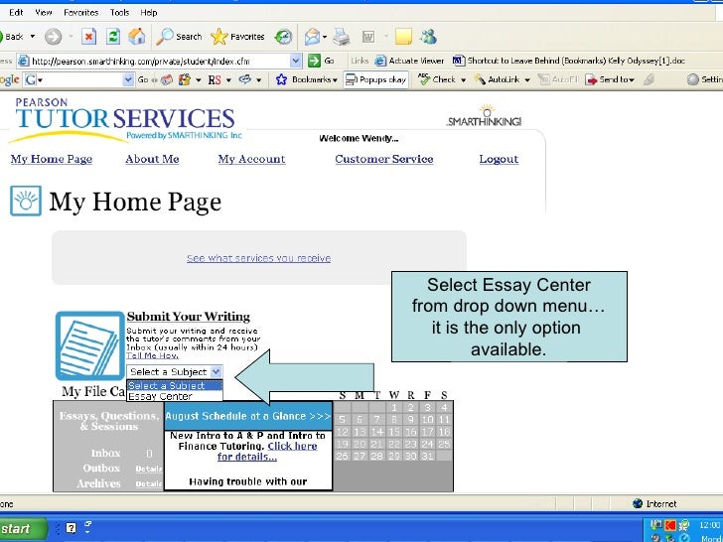This screenshot has width=723, height=542.
Task: Open the Archives Details link
Action: coord(149,483)
